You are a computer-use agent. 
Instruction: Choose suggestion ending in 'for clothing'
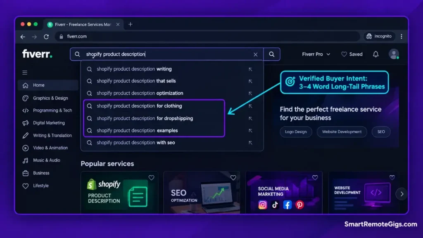tap(172, 106)
